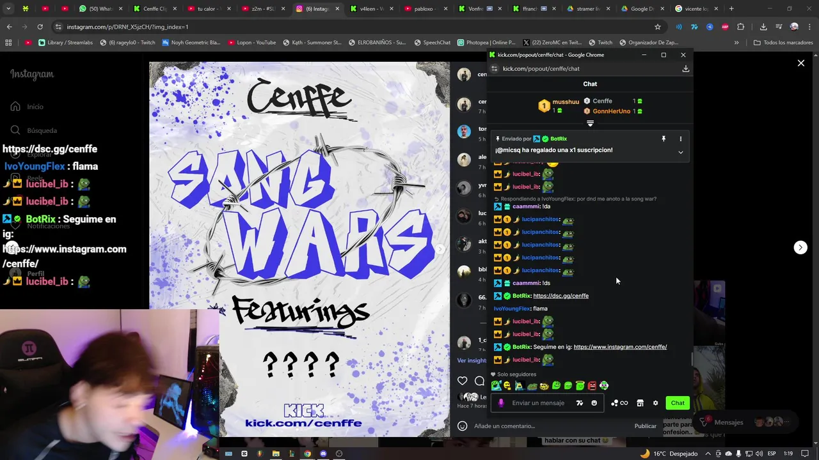Screen dimensions: 819x460
Task: Switch to the pabloxo browser tab
Action: [x=427, y=9]
